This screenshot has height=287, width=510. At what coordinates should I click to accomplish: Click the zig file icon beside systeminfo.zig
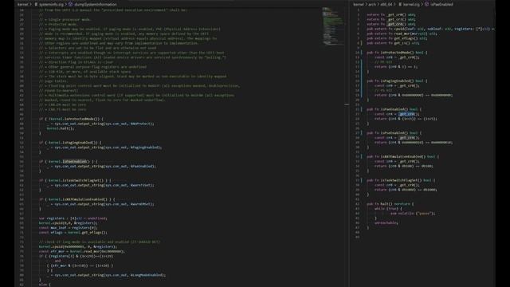(36, 4)
